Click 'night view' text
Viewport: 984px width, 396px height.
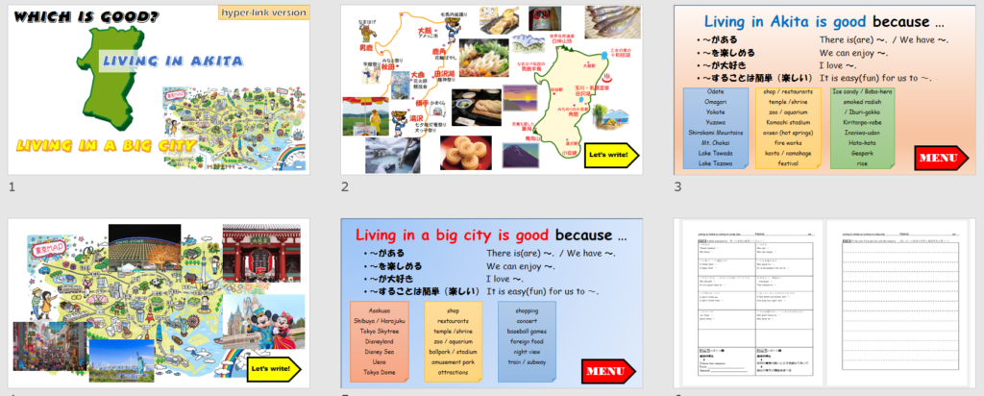point(528,352)
